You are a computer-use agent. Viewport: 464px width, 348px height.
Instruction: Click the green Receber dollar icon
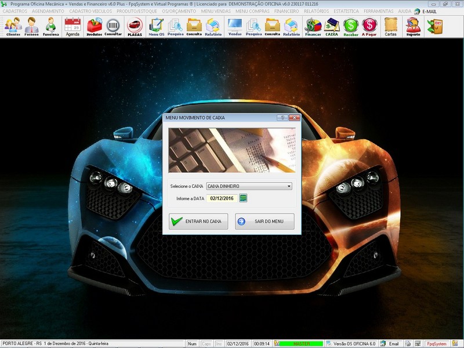[351, 27]
